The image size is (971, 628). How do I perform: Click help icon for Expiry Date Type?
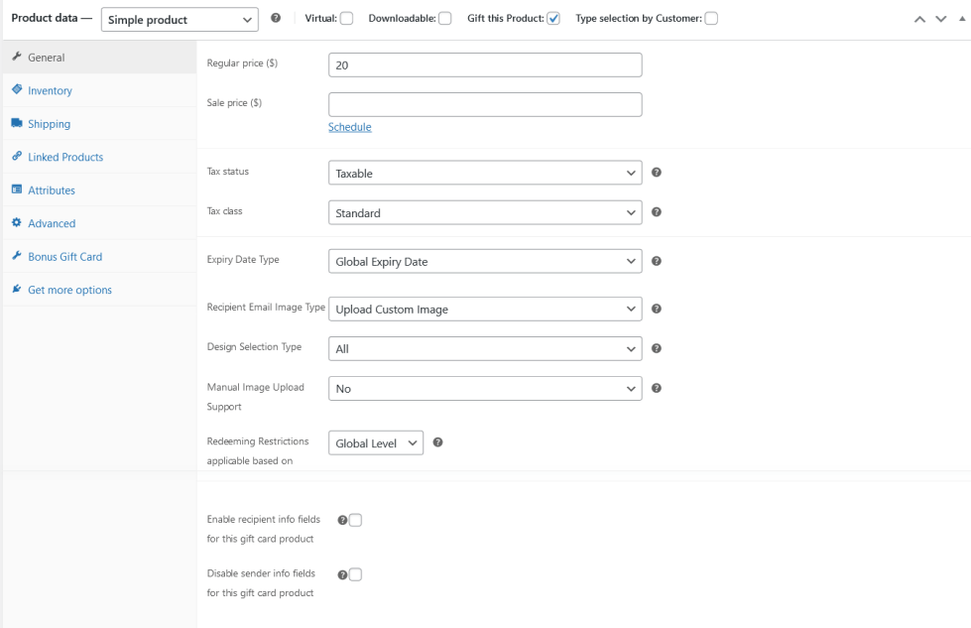pos(657,262)
